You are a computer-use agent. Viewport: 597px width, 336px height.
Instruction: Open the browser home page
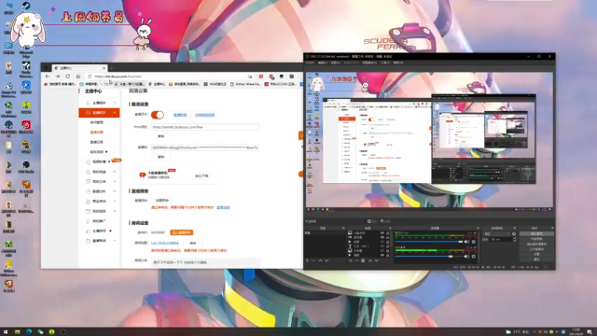click(x=78, y=77)
